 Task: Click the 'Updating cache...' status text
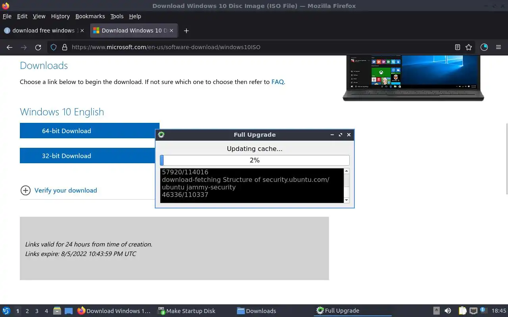[255, 149]
